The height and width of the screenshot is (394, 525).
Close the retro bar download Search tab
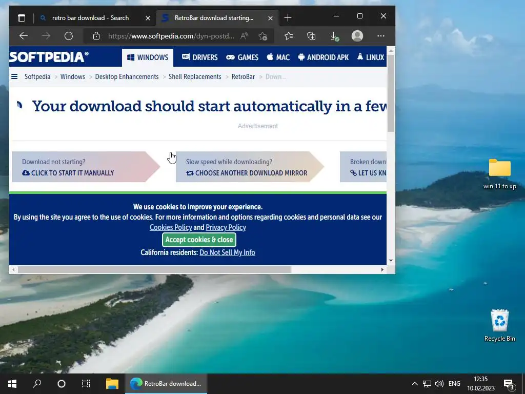click(148, 18)
